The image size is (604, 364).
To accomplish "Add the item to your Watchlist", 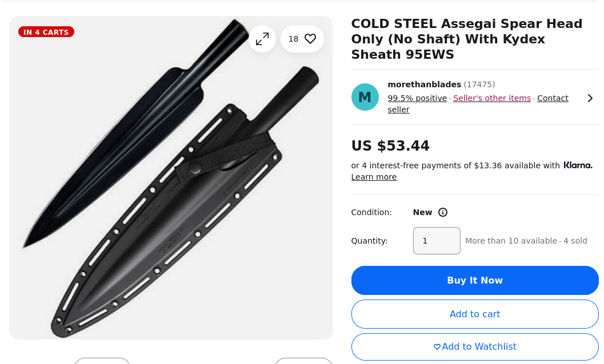I will (x=475, y=347).
